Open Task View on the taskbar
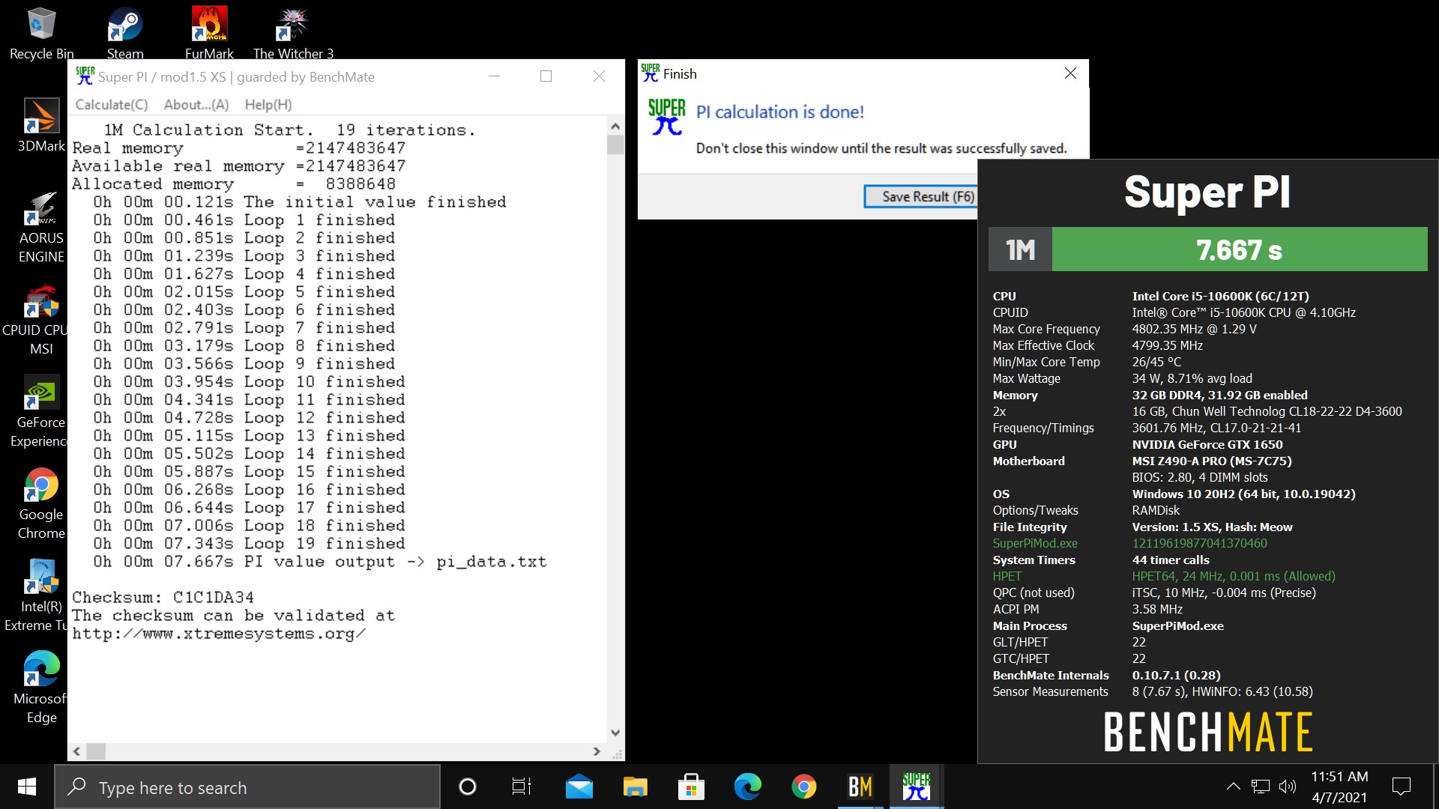 coord(522,787)
